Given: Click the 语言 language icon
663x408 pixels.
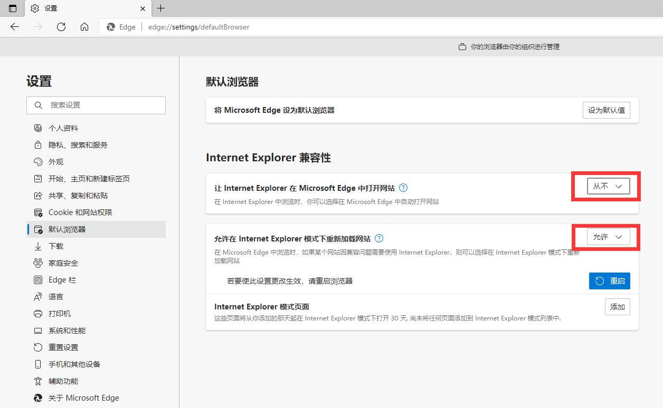Looking at the screenshot, I should click(x=38, y=297).
